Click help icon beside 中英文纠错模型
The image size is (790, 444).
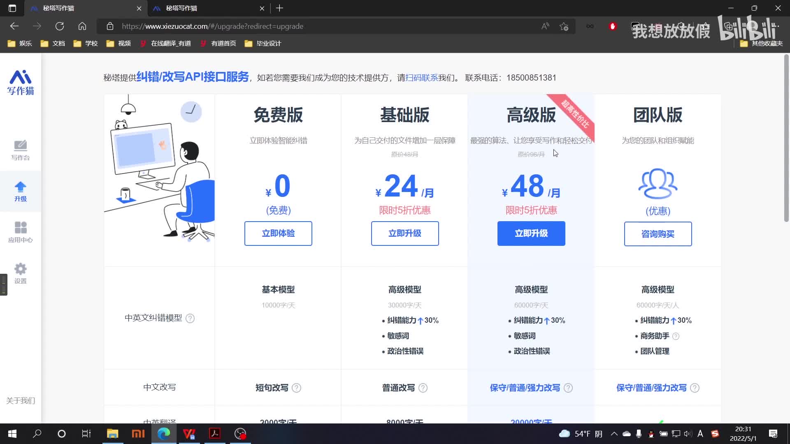point(190,318)
